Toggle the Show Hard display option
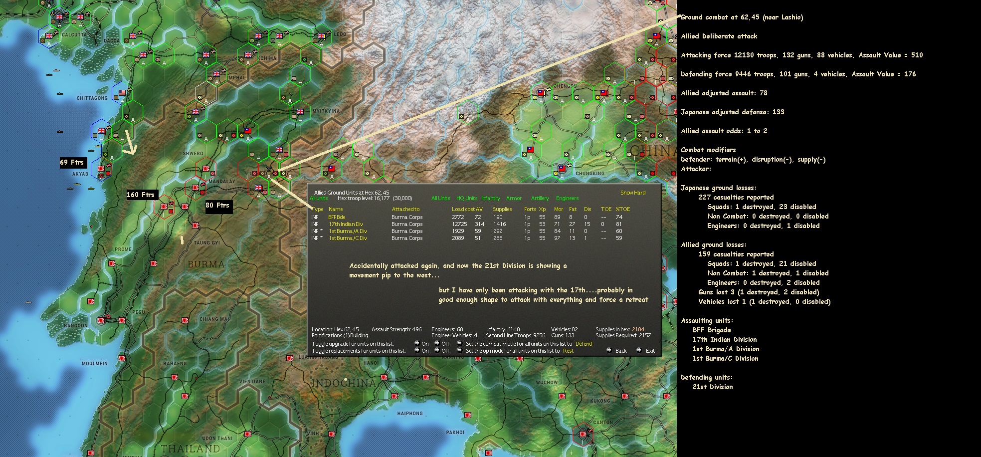The width and height of the screenshot is (981, 457). click(633, 193)
